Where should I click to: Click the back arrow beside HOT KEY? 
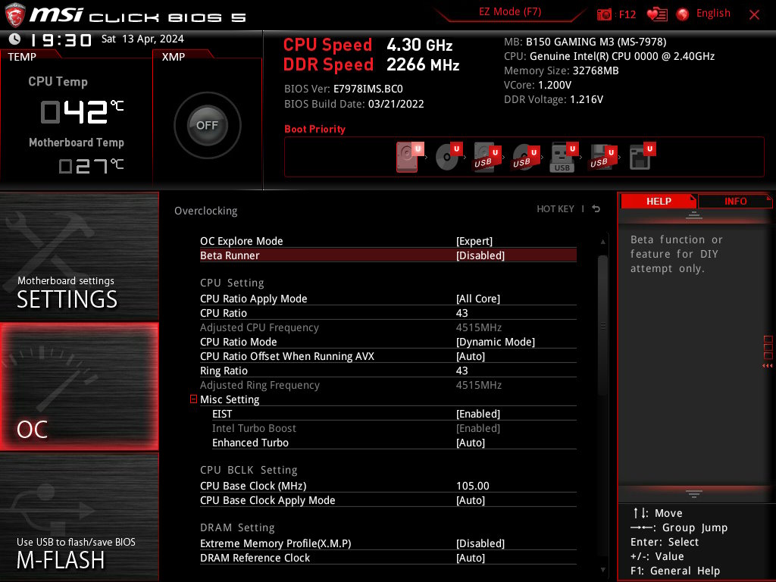(x=596, y=209)
